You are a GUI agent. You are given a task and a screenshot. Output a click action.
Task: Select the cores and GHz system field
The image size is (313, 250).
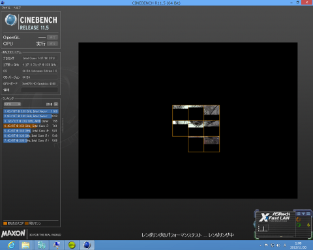point(40,64)
